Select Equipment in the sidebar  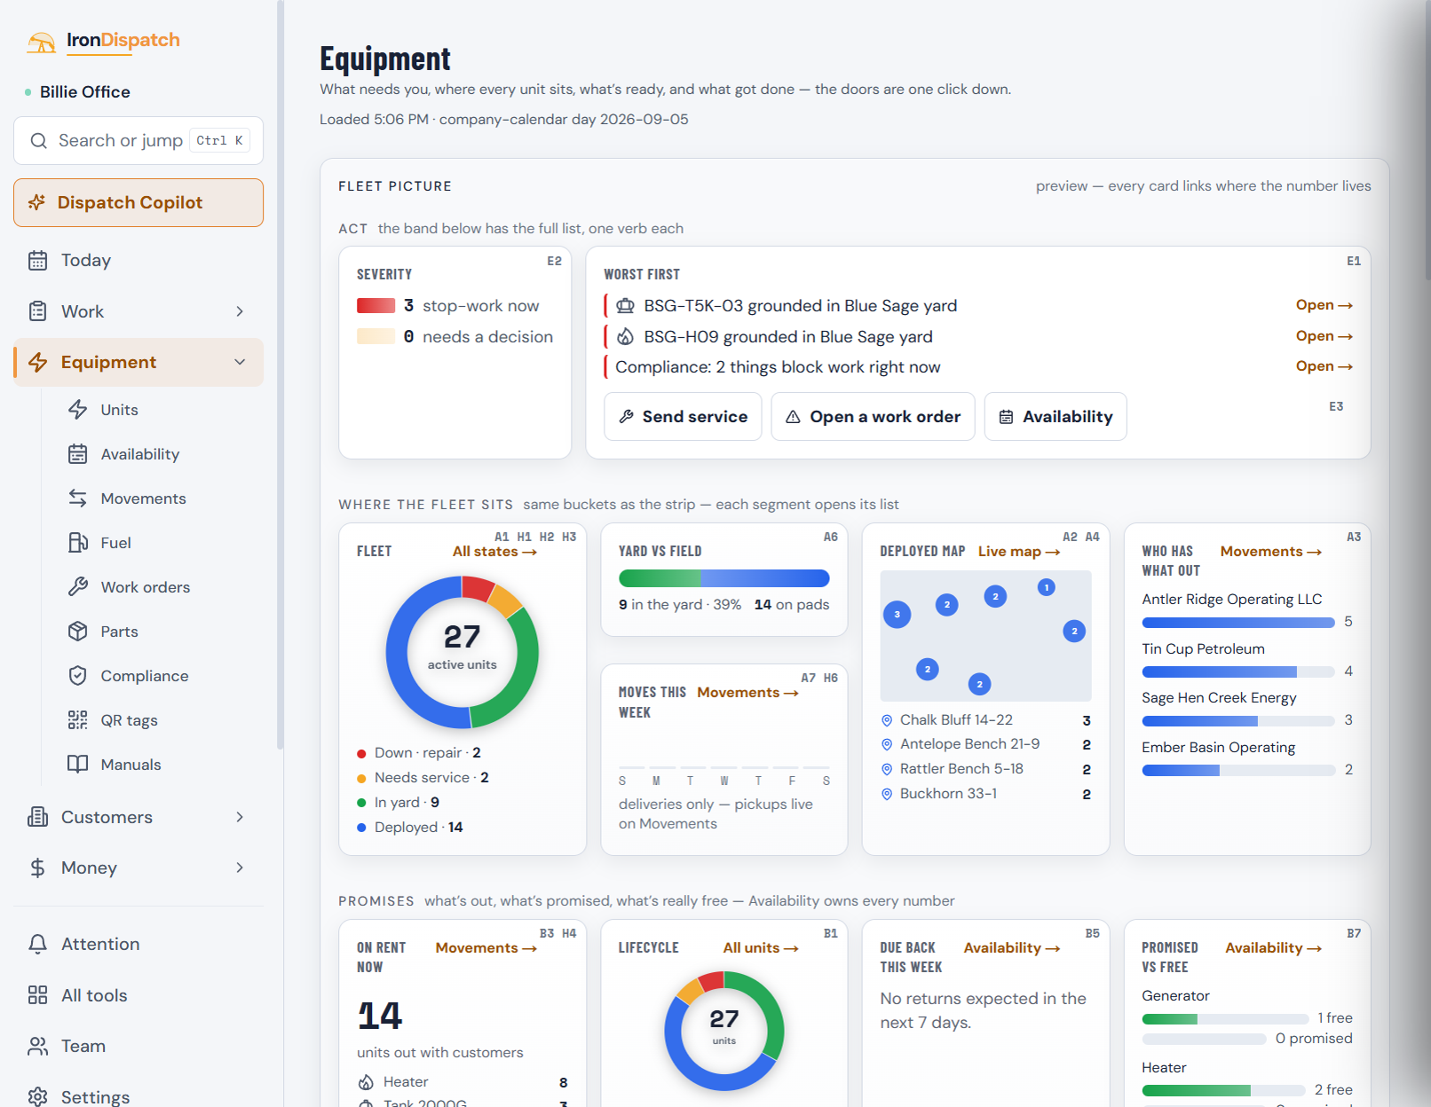pos(138,362)
